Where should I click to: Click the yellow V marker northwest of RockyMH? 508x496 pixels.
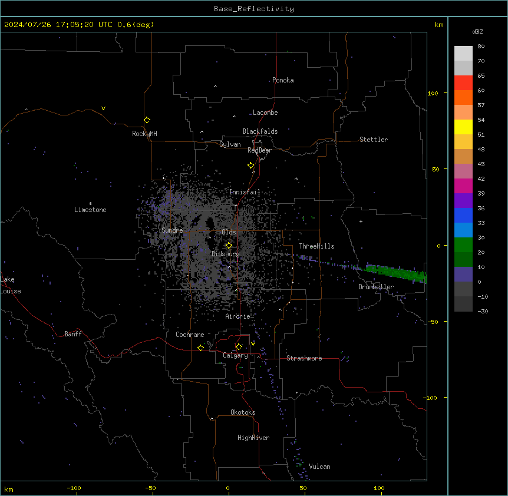tap(103, 108)
